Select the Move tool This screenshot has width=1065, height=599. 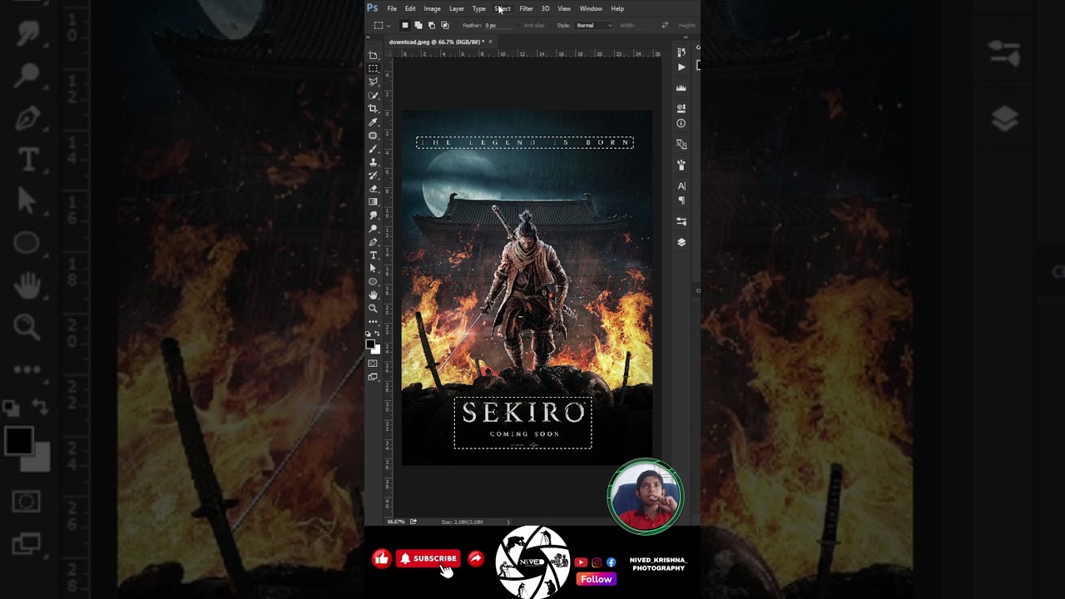373,56
